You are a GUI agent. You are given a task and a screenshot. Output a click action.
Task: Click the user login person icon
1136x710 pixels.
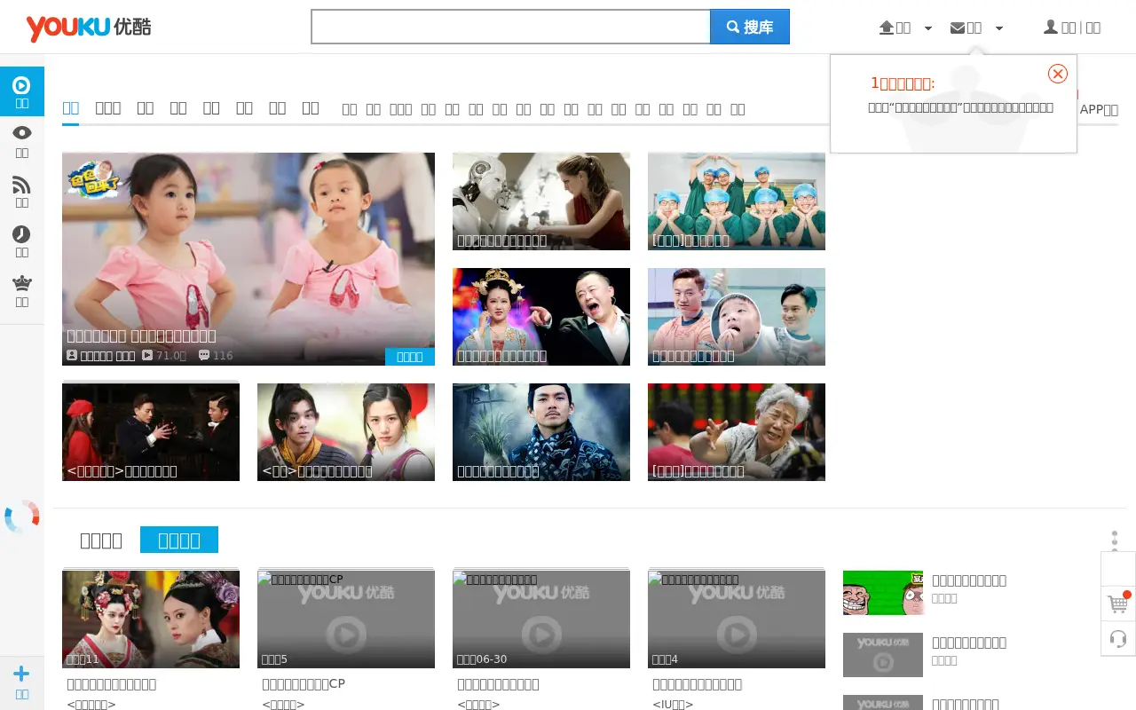(x=1051, y=27)
